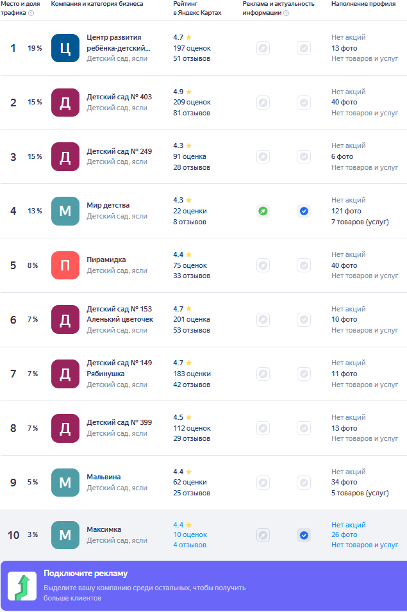Open the '4 отзывов' link for Максимка
407x612 pixels.
click(x=190, y=545)
